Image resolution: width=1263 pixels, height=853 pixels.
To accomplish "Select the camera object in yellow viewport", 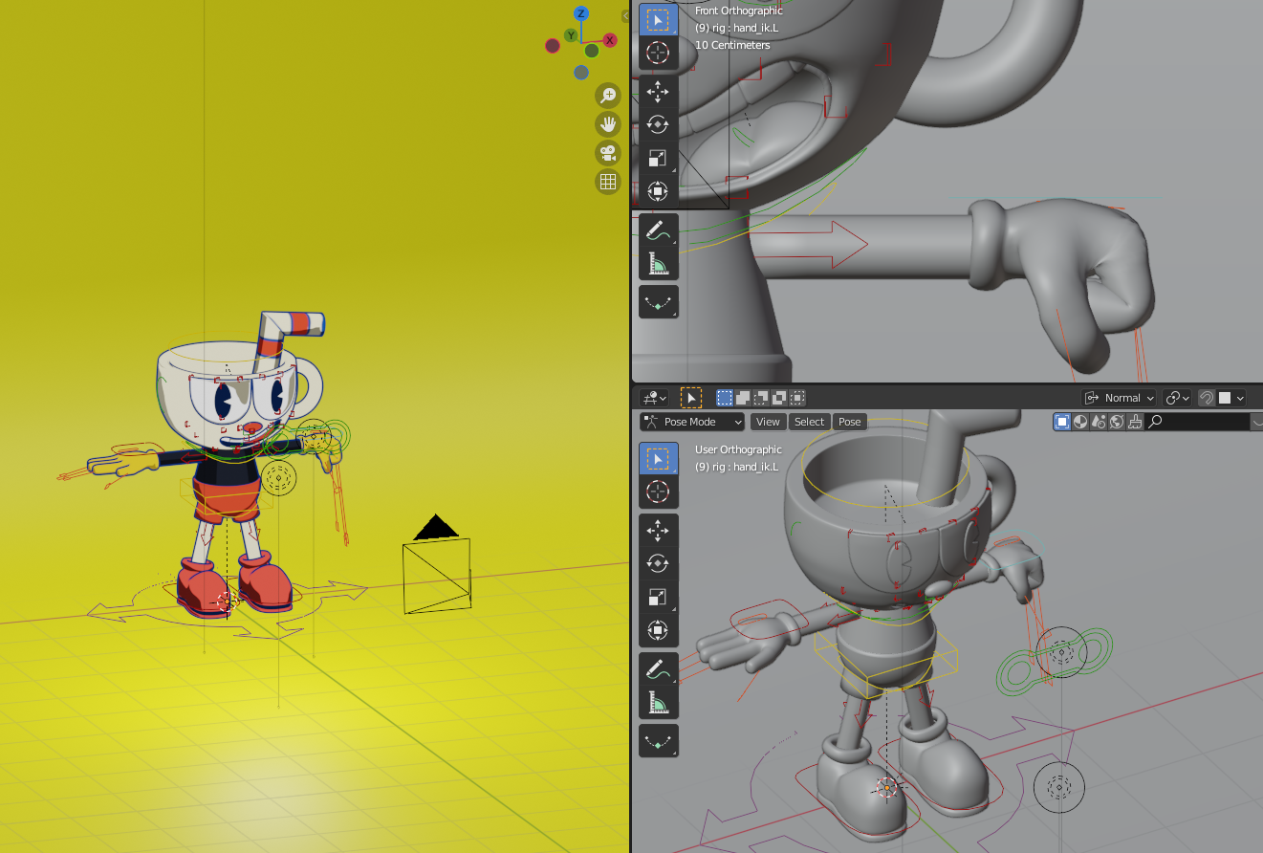I will point(437,565).
